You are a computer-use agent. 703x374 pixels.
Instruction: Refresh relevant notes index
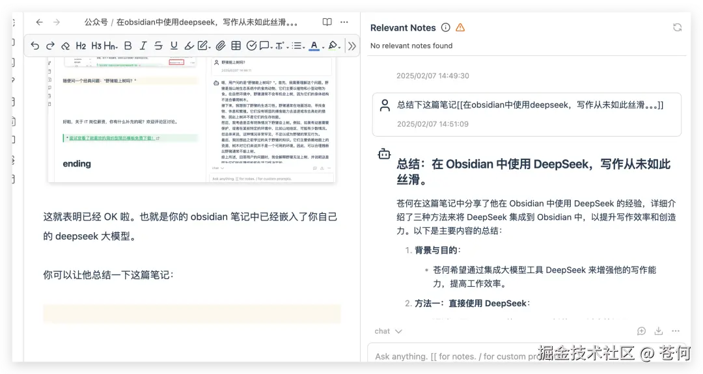pyautogui.click(x=678, y=27)
